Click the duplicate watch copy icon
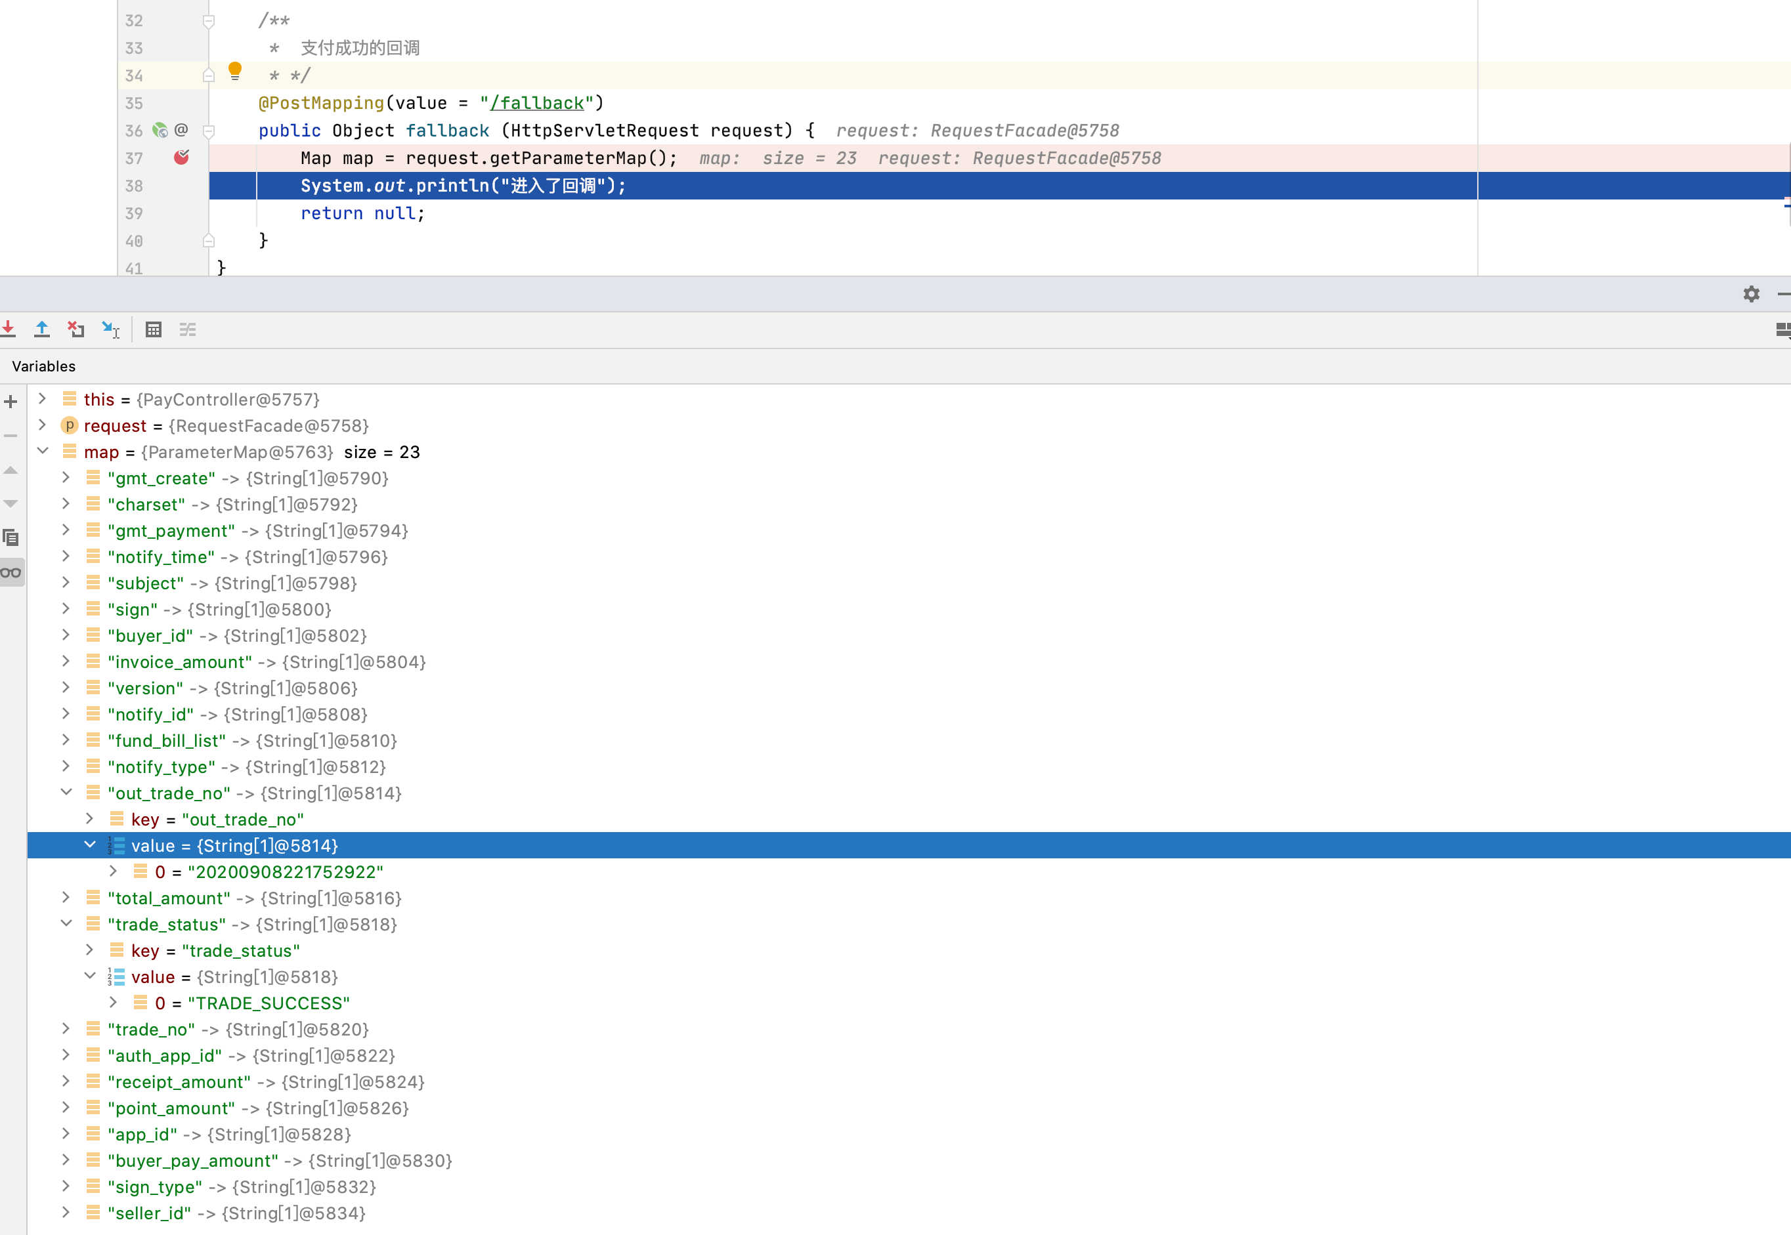The image size is (1791, 1235). [11, 537]
